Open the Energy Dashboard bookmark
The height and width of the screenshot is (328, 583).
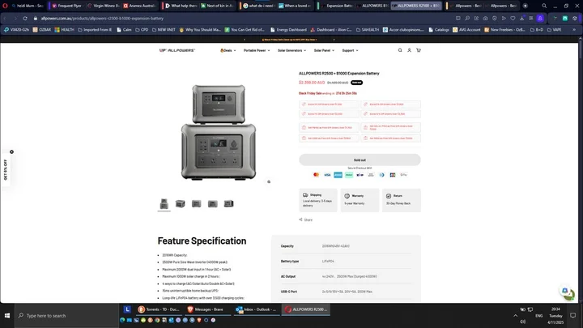click(x=288, y=29)
